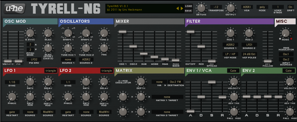Click the OUTPUT knob

point(230,8)
